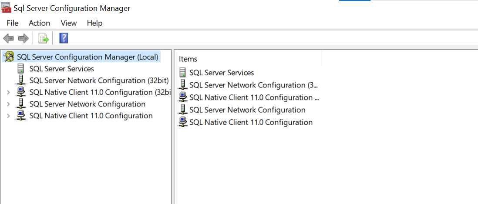Open the Help toolbar icon

(x=63, y=38)
